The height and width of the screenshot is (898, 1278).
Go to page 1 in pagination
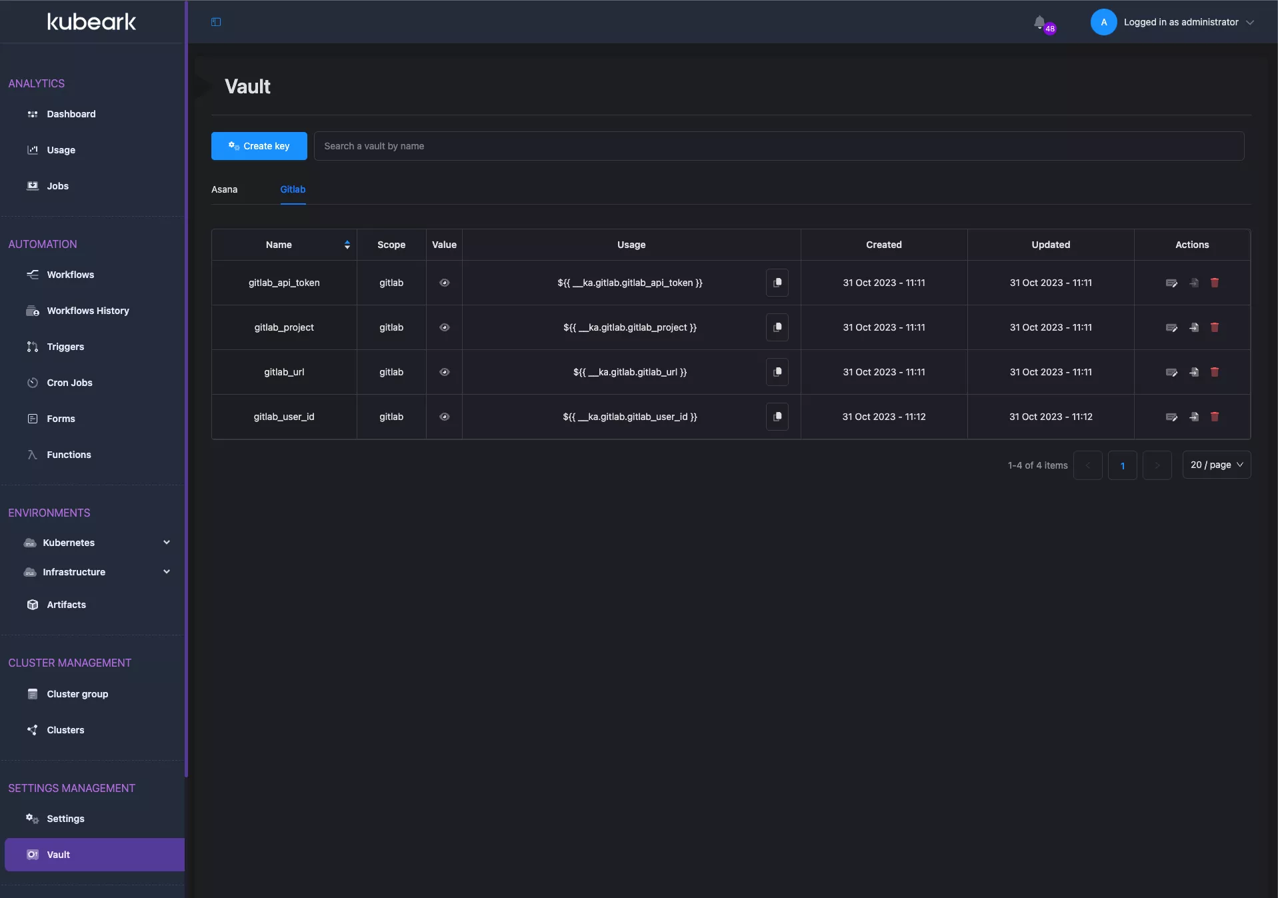(x=1122, y=465)
